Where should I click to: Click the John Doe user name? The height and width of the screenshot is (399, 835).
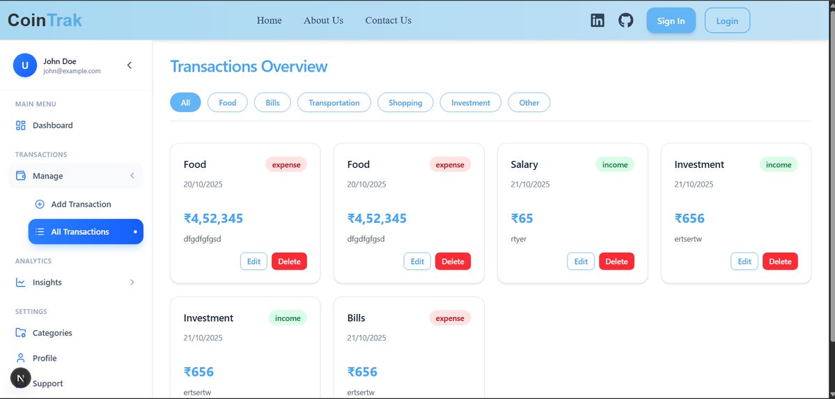coord(60,61)
